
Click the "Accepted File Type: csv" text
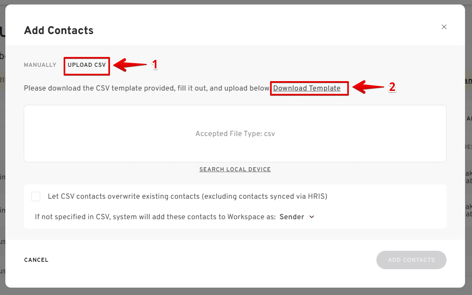click(x=235, y=134)
